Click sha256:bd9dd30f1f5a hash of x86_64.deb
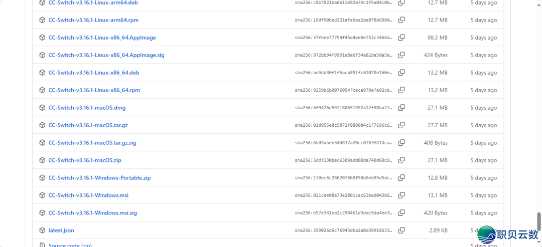 point(344,73)
